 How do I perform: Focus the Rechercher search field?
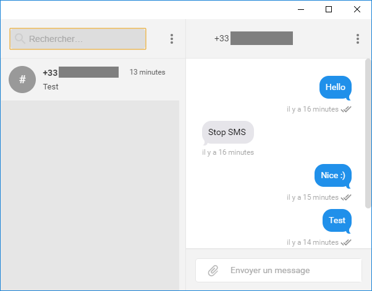point(78,39)
